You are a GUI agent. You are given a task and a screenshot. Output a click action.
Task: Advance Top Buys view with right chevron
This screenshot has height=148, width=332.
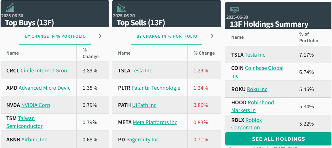tap(100, 36)
